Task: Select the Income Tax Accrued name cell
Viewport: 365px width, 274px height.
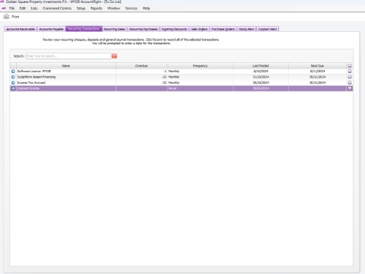Action: pos(66,83)
